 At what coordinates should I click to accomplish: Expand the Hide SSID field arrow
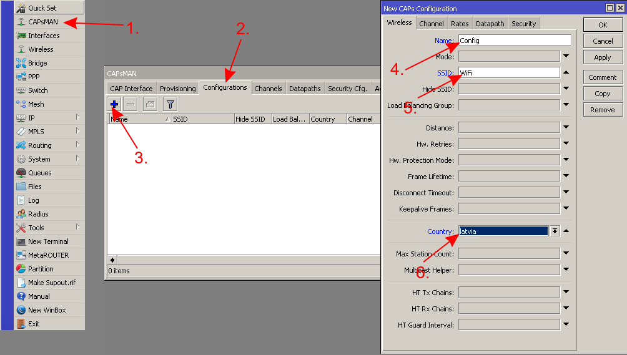566,89
